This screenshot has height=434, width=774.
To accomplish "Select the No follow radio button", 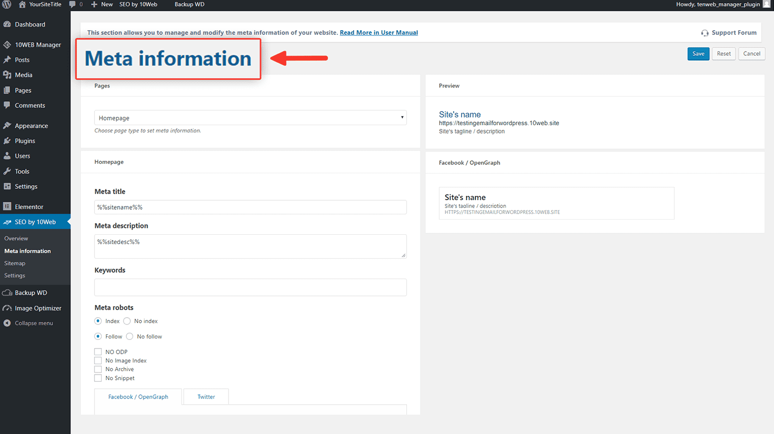I will click(129, 336).
